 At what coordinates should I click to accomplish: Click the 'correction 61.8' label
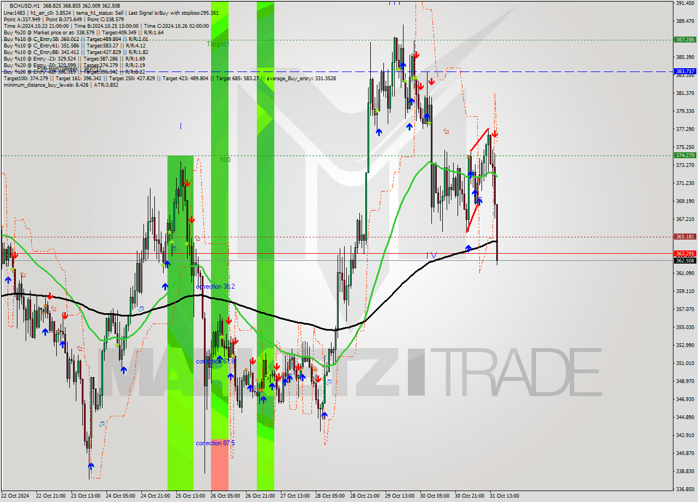[x=215, y=361]
